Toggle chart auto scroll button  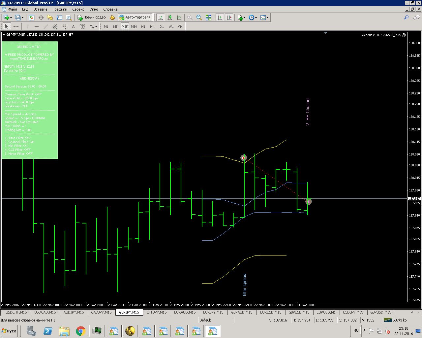220,17
